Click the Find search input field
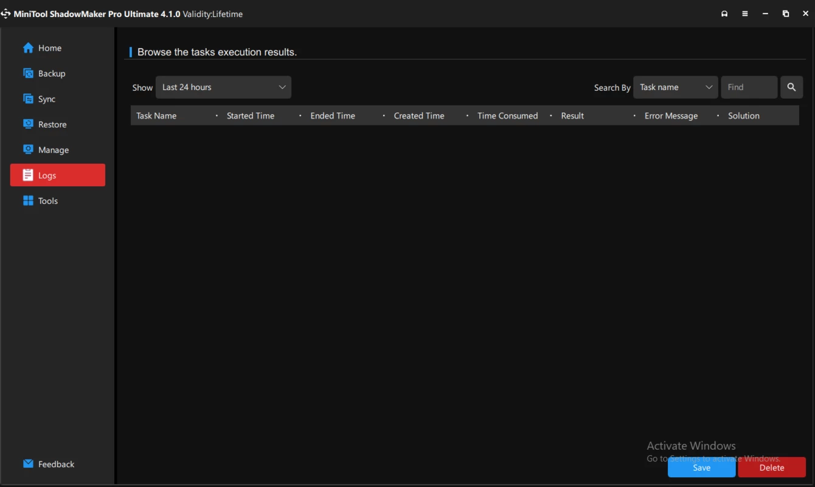This screenshot has height=487, width=815. 749,87
